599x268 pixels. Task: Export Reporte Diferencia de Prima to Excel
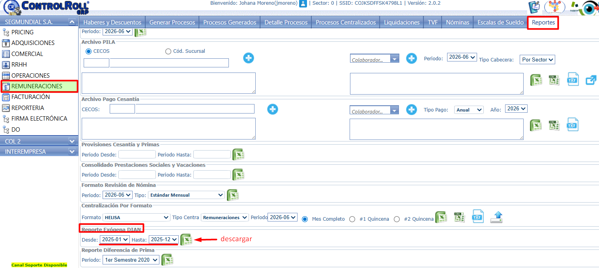(x=167, y=260)
